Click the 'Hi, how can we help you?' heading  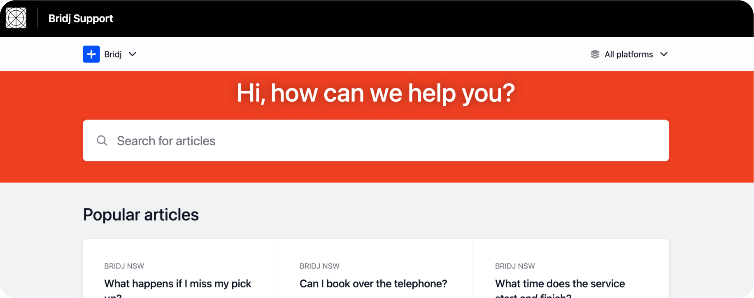pyautogui.click(x=376, y=93)
